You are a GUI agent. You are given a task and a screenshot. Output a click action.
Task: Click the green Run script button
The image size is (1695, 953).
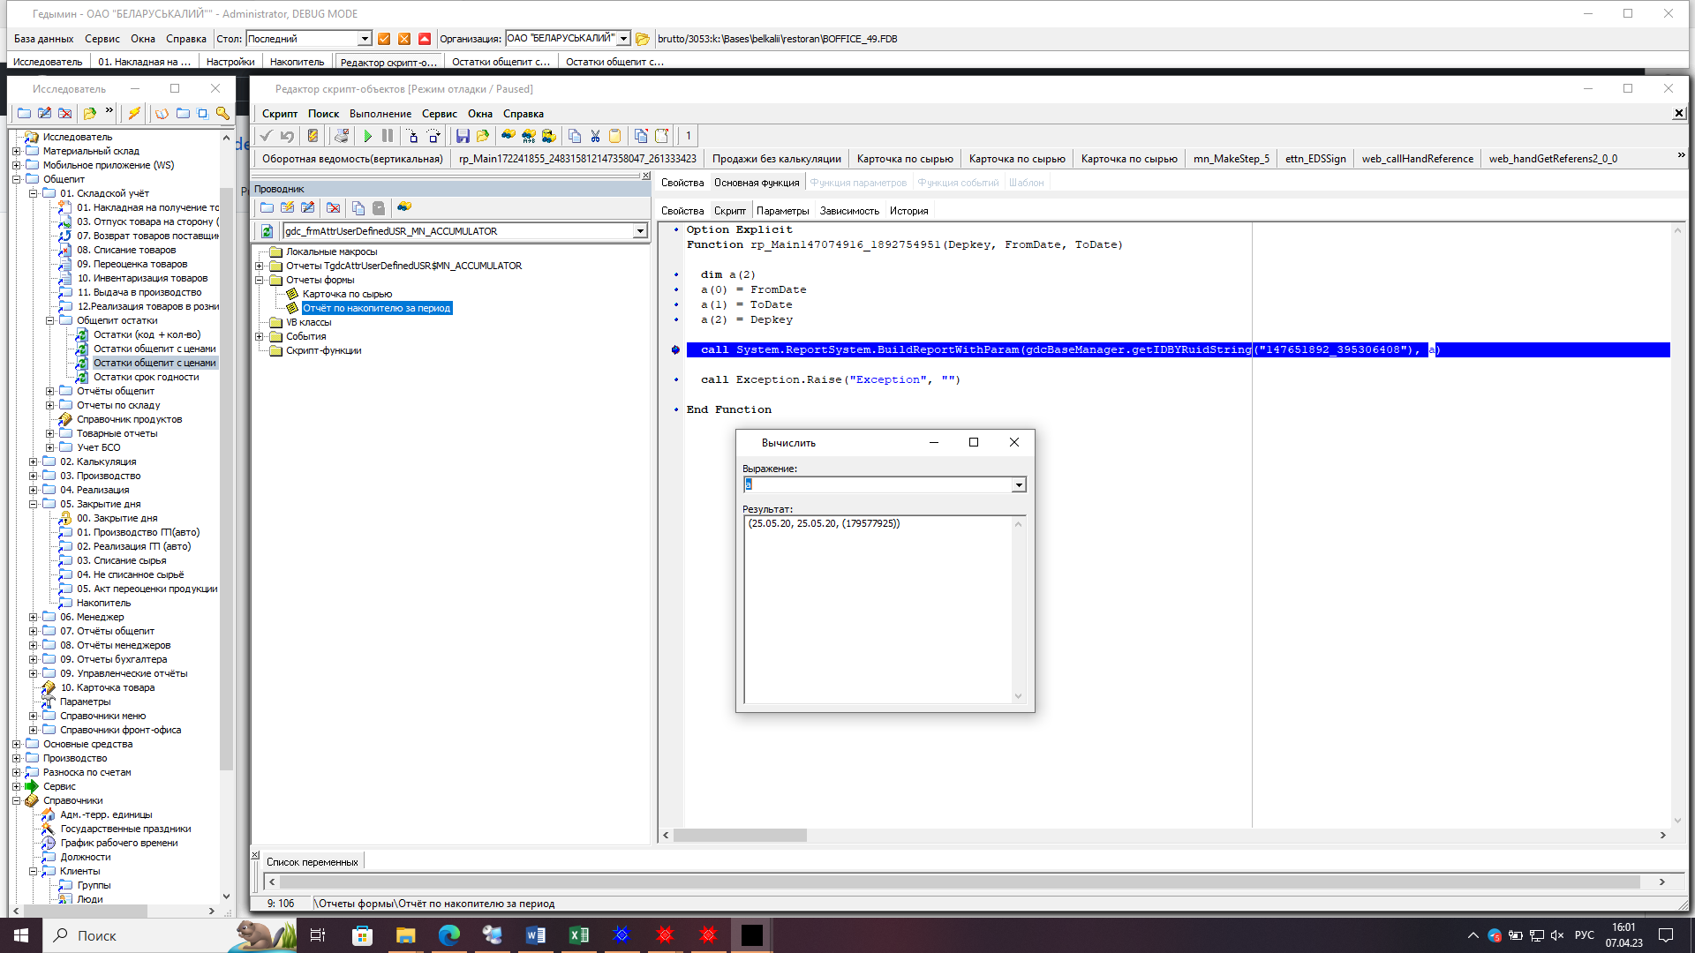tap(368, 136)
